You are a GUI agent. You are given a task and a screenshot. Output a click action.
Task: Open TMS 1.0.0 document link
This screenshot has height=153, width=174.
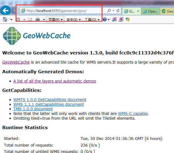[x=33, y=109]
